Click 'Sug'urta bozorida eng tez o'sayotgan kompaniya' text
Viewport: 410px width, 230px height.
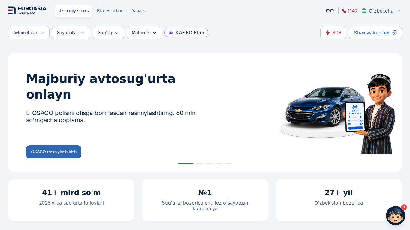pyautogui.click(x=205, y=206)
